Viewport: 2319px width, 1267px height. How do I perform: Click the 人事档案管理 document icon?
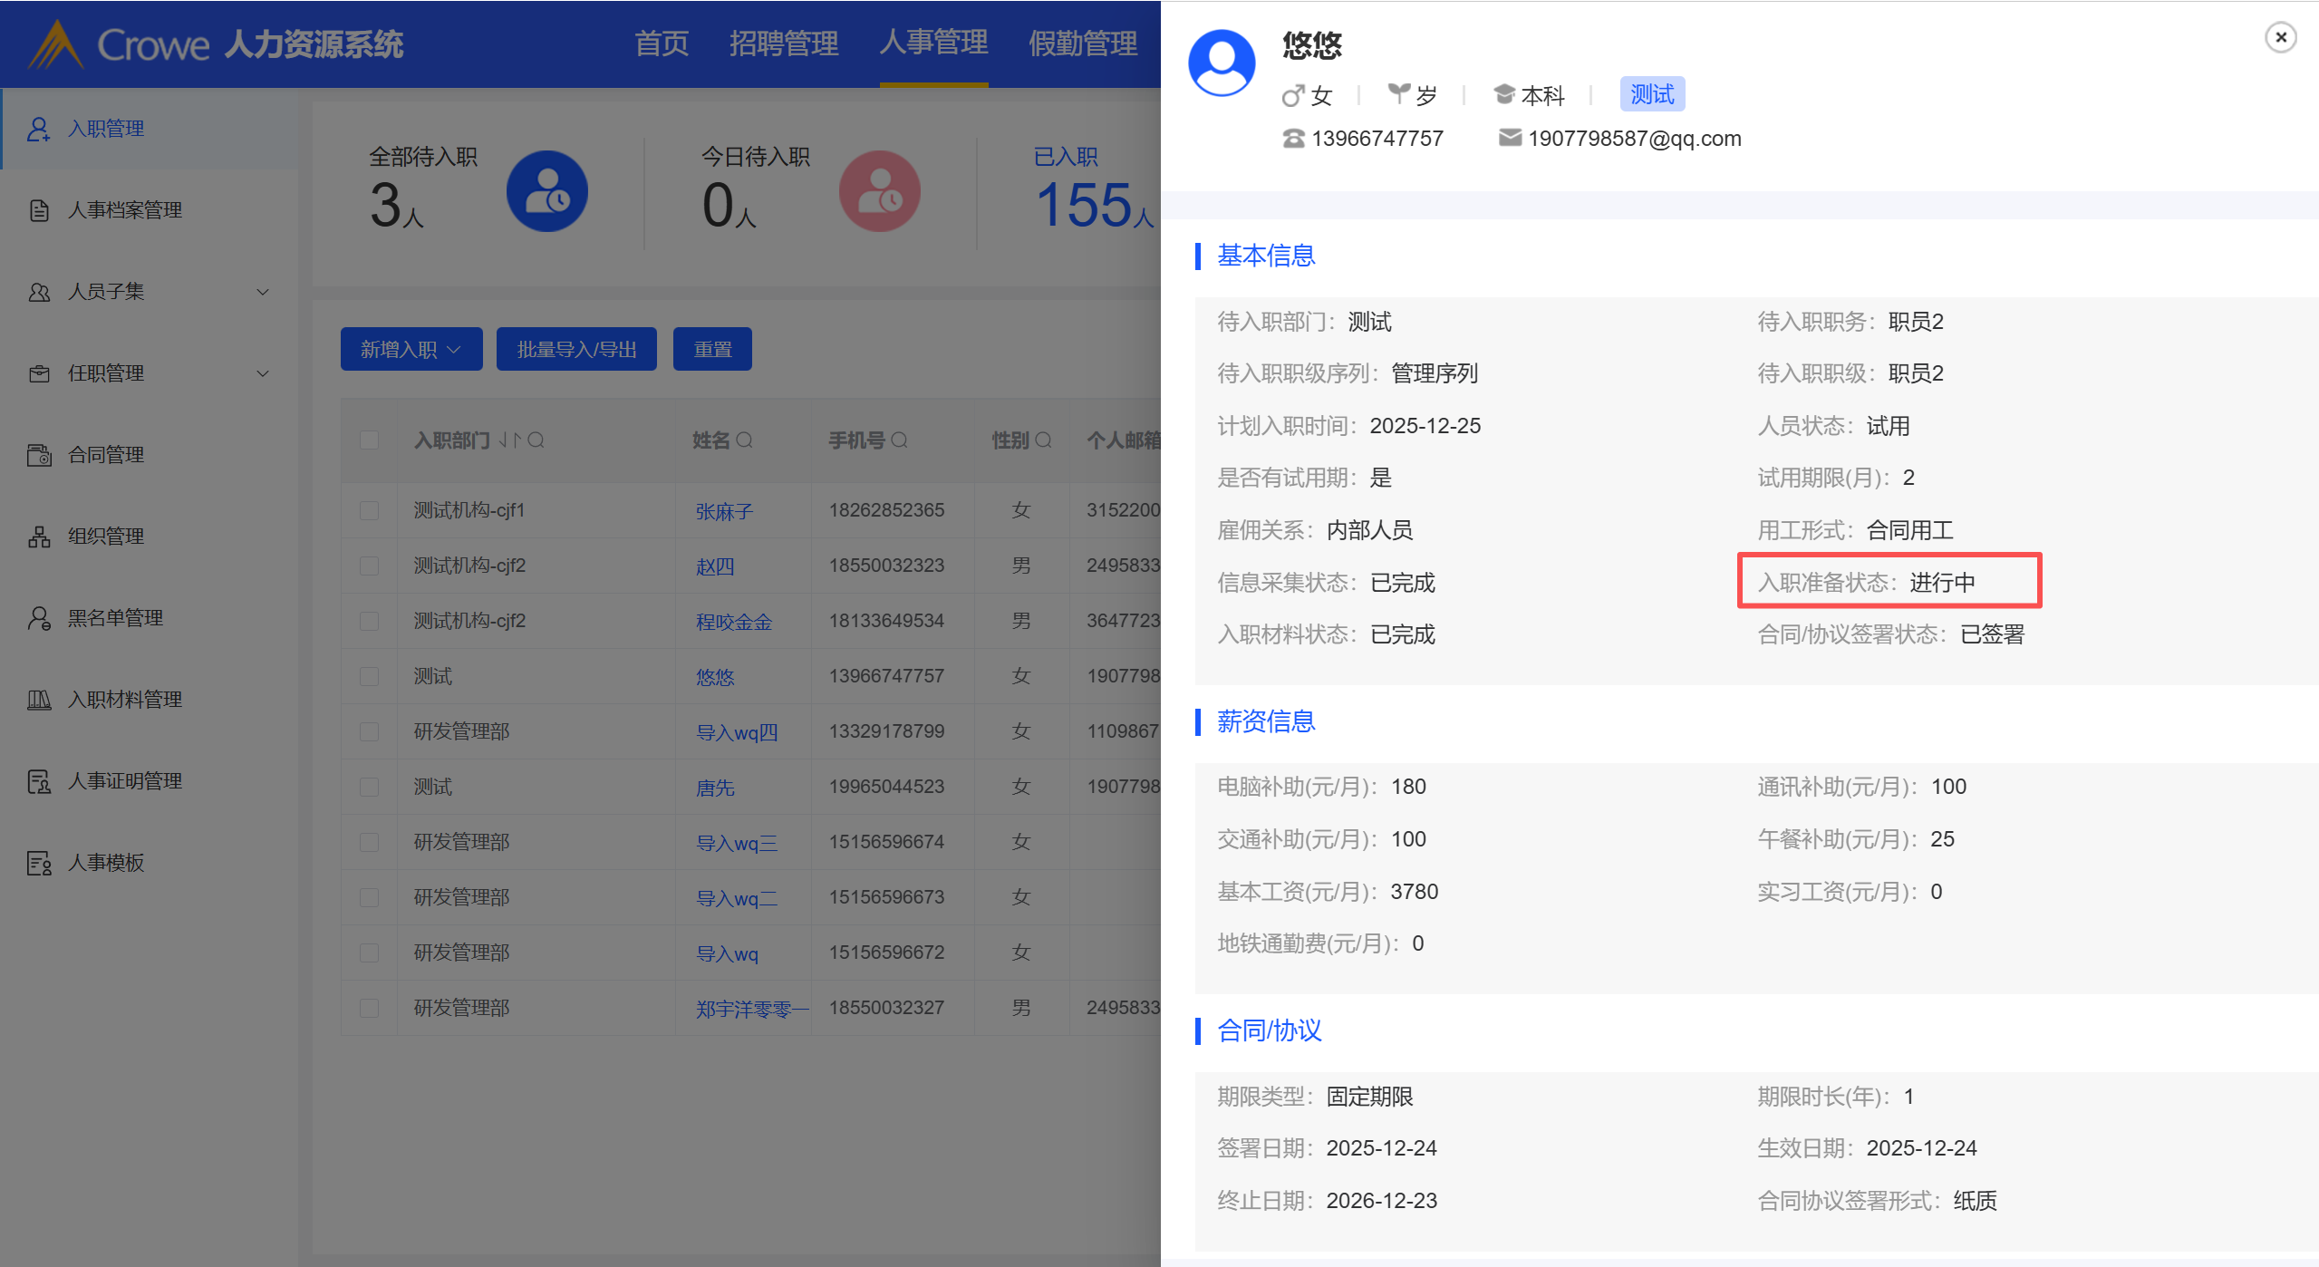pyautogui.click(x=38, y=210)
